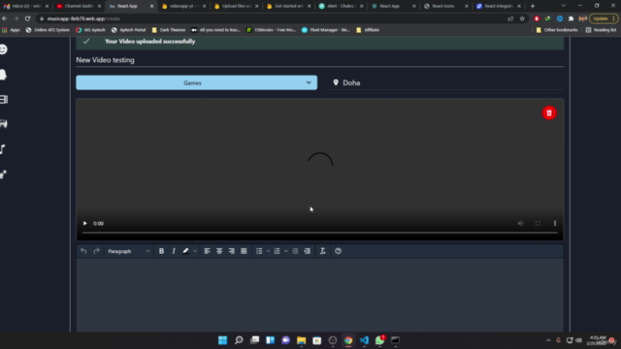Screen dimensions: 621x349
Task: Align text right in editor
Action: coord(232,251)
